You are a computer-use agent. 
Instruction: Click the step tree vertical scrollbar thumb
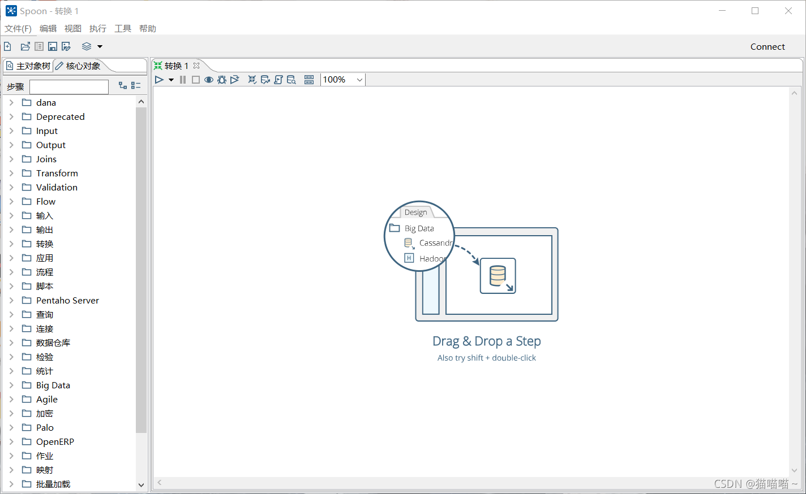point(141,270)
